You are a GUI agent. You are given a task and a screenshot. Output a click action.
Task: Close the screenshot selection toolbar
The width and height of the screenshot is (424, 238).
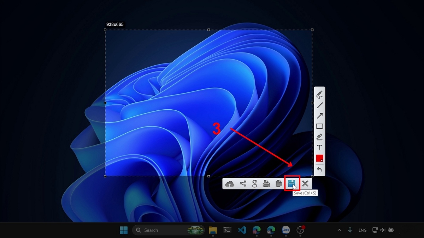pos(305,184)
